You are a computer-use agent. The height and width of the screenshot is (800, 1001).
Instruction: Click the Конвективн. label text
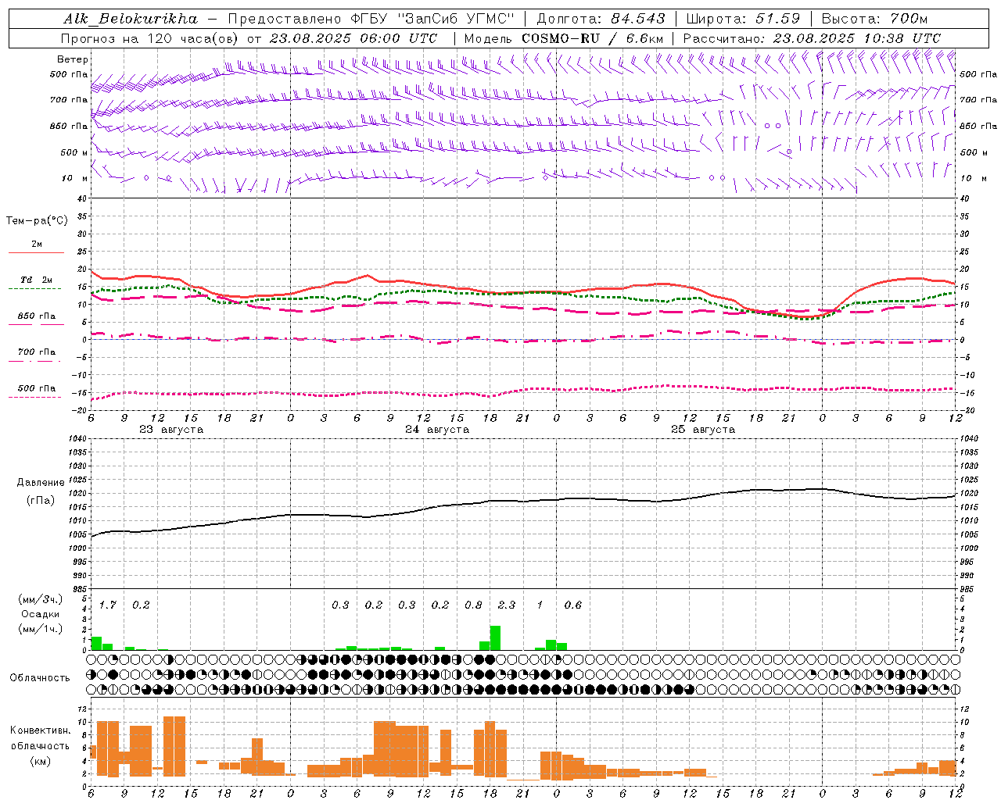pos(40,730)
